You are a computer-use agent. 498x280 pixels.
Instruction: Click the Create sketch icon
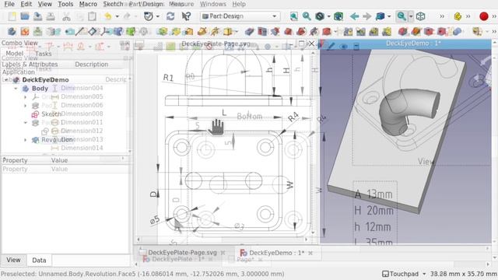[25, 31]
